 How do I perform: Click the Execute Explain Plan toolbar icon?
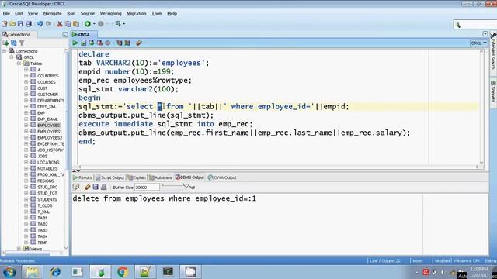[x=127, y=43]
